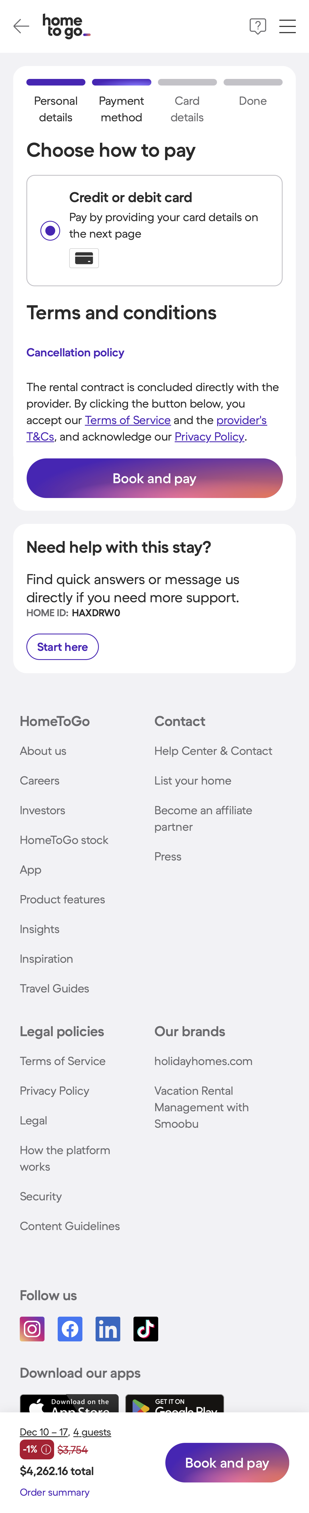
Task: Click the back arrow at top left
Action: pos(21,26)
